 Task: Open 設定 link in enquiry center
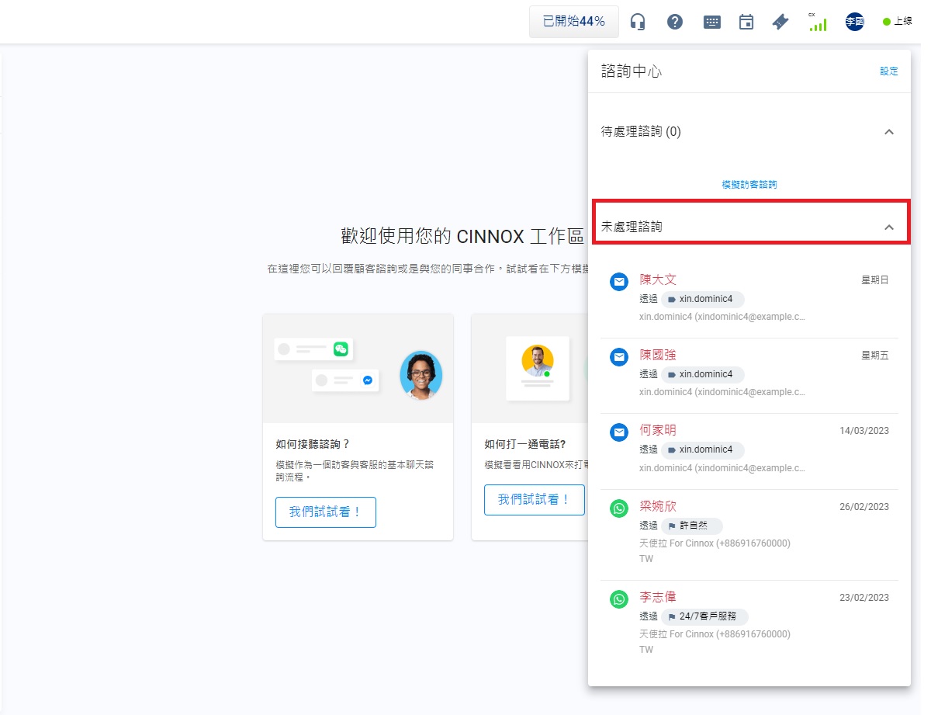tap(889, 71)
